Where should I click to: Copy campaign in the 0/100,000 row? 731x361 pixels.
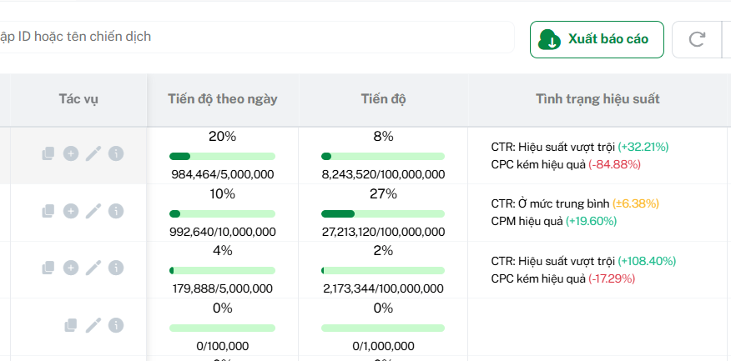(70, 325)
